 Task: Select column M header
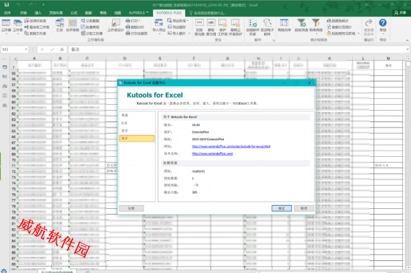(x=388, y=58)
